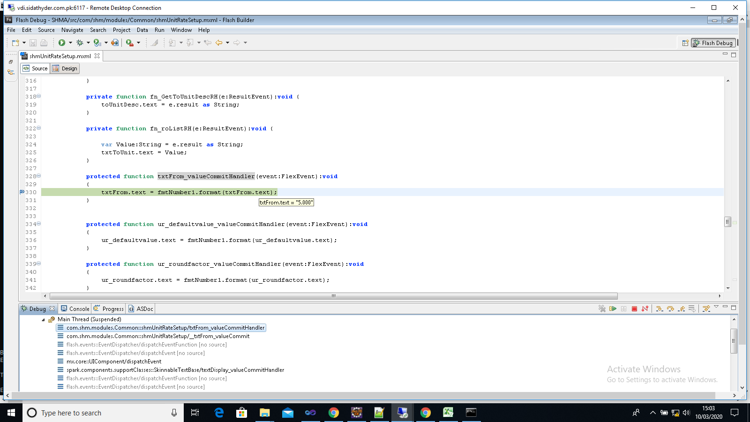Open Microsoft Edge from the taskbar
This screenshot has width=750, height=422.
219,413
